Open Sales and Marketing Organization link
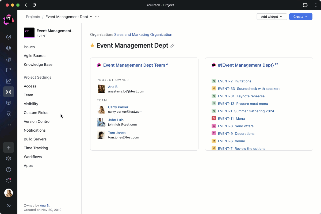 point(143,35)
